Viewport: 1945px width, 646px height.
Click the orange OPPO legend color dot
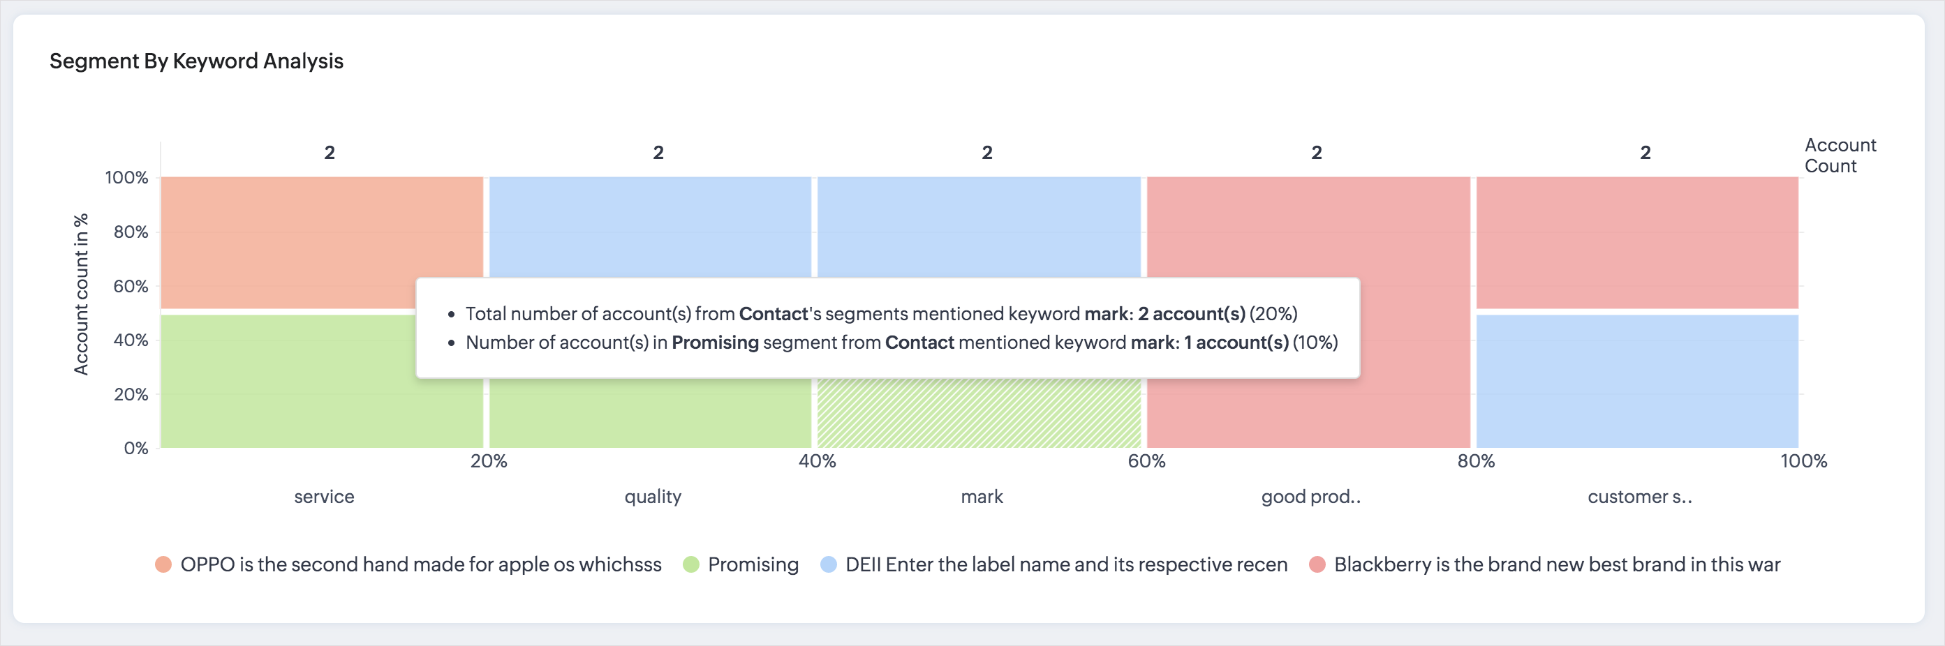click(x=163, y=564)
